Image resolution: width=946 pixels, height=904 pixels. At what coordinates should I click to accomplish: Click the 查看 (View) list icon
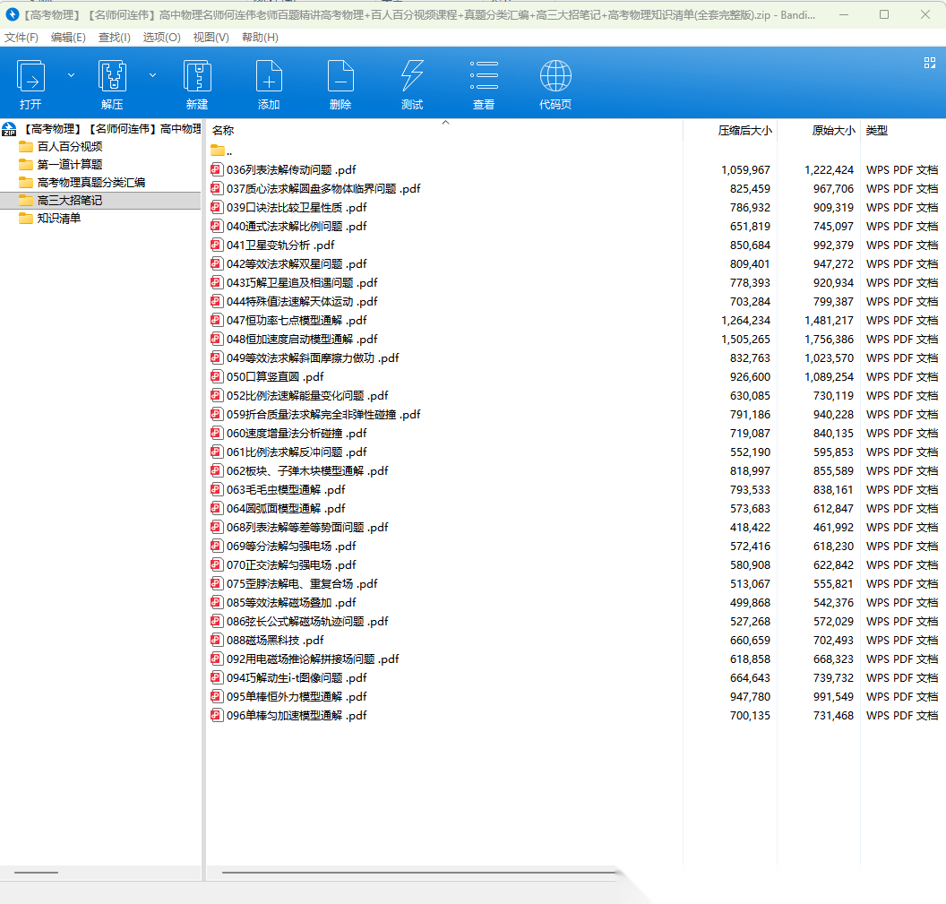484,77
